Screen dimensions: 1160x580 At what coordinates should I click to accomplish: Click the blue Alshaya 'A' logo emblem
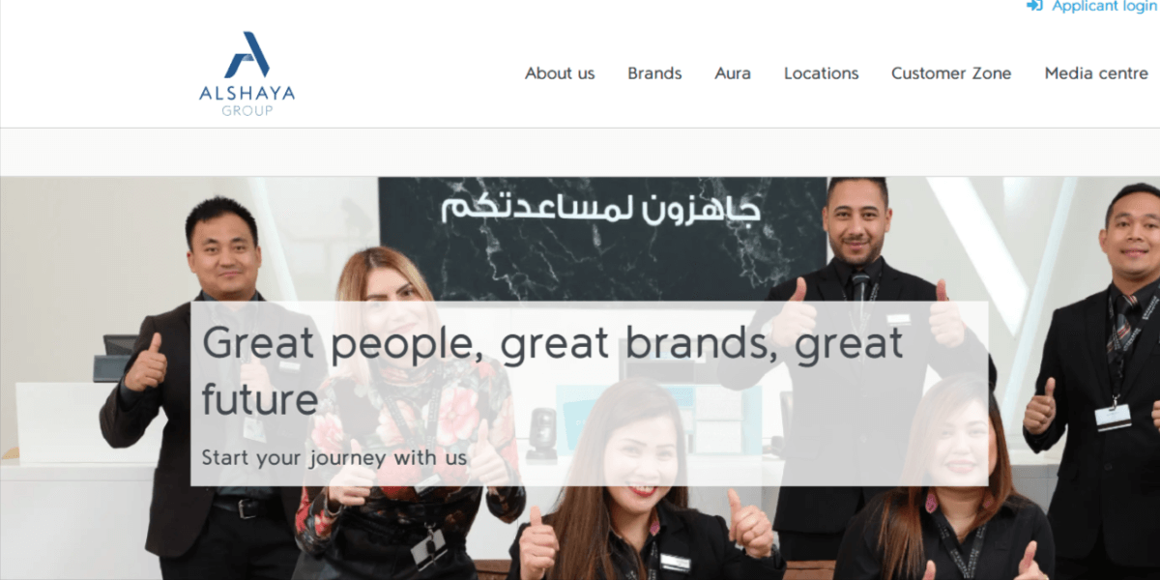pyautogui.click(x=247, y=55)
